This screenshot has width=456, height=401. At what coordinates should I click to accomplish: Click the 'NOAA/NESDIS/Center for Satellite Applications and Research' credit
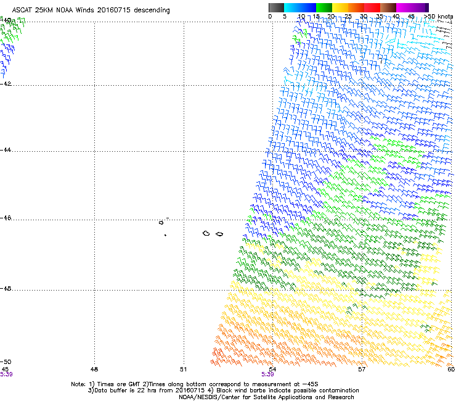[x=266, y=397]
